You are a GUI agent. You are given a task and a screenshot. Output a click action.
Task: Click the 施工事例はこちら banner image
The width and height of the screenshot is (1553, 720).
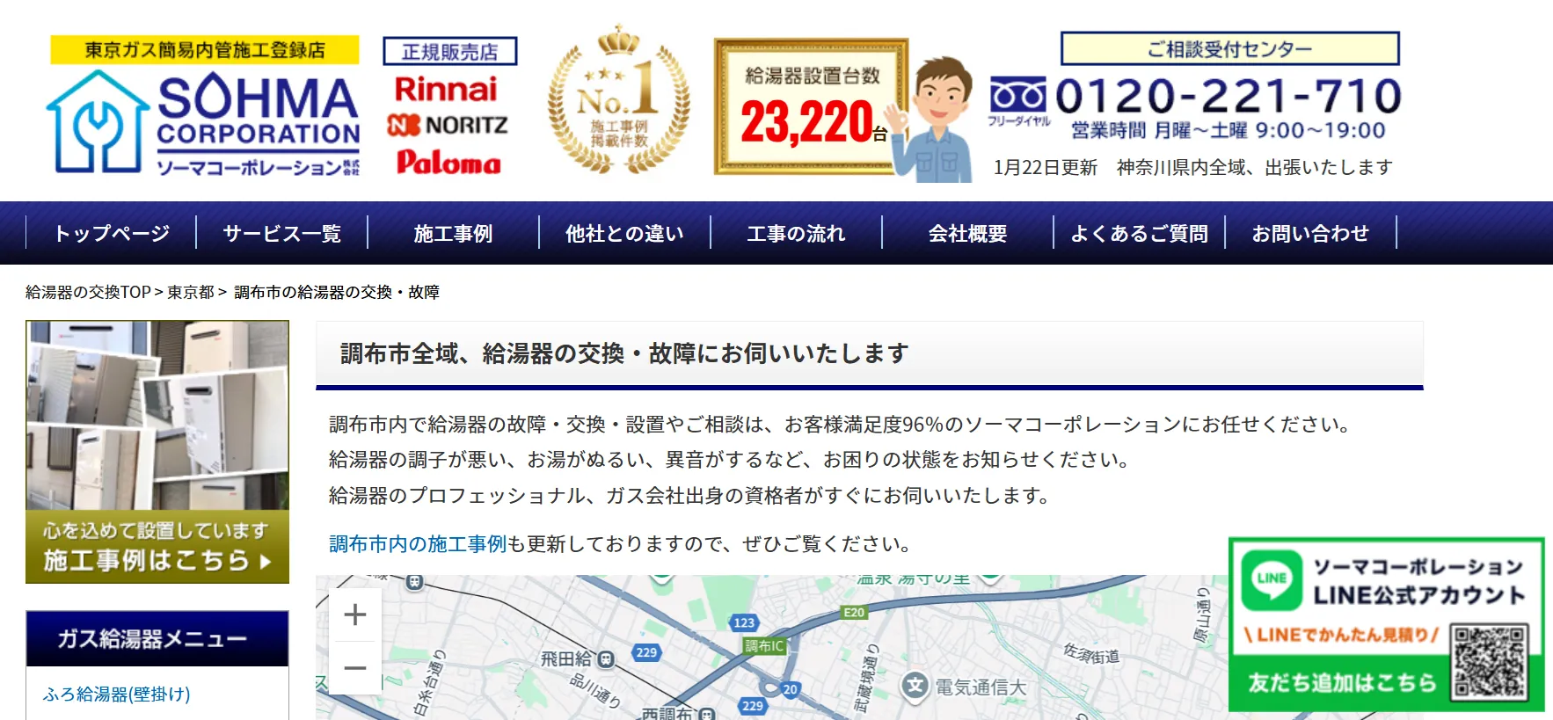coord(157,452)
